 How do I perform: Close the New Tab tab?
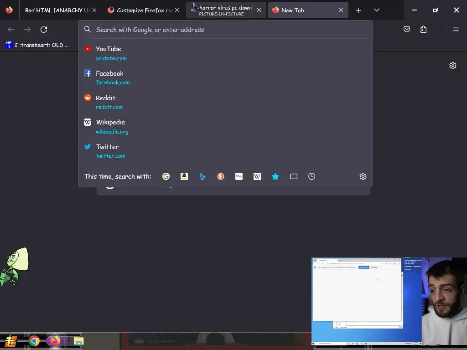(x=341, y=10)
